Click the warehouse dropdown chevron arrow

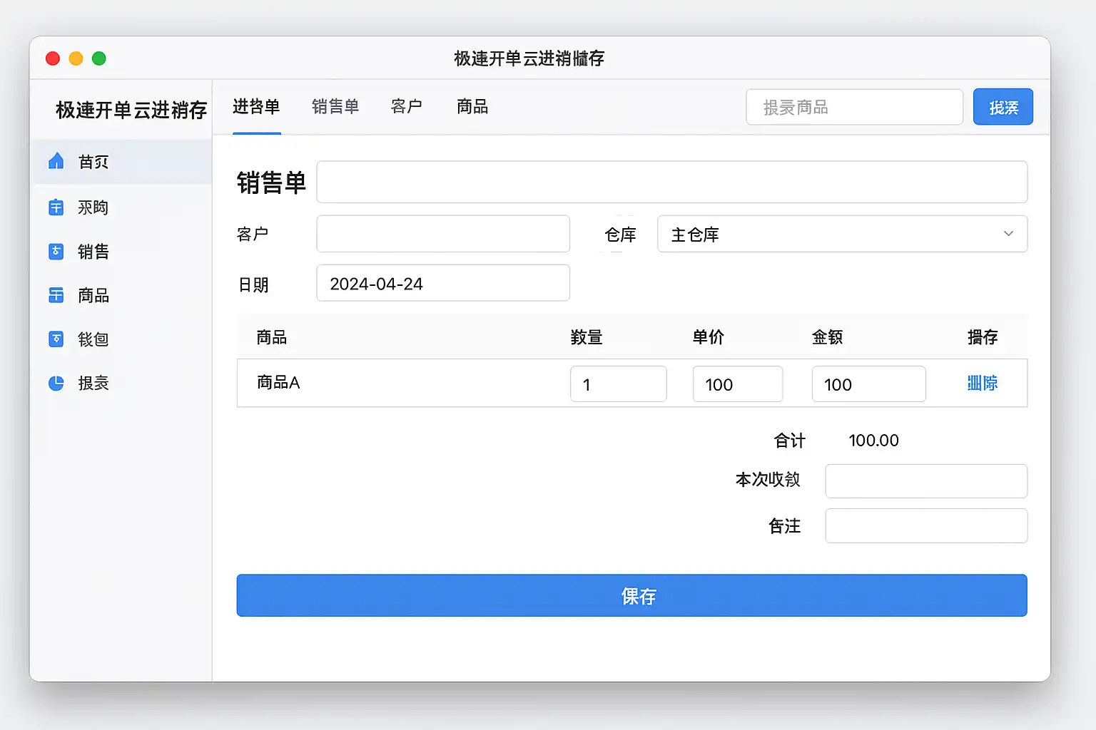coord(1008,234)
